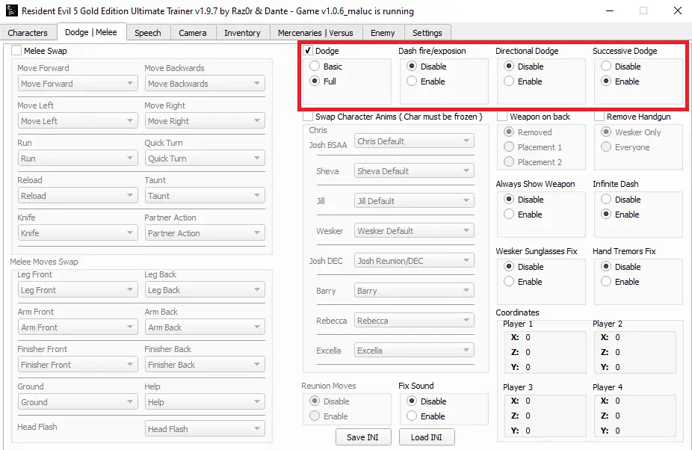Click the Reunion Moves label
692x450 pixels.
click(x=329, y=386)
